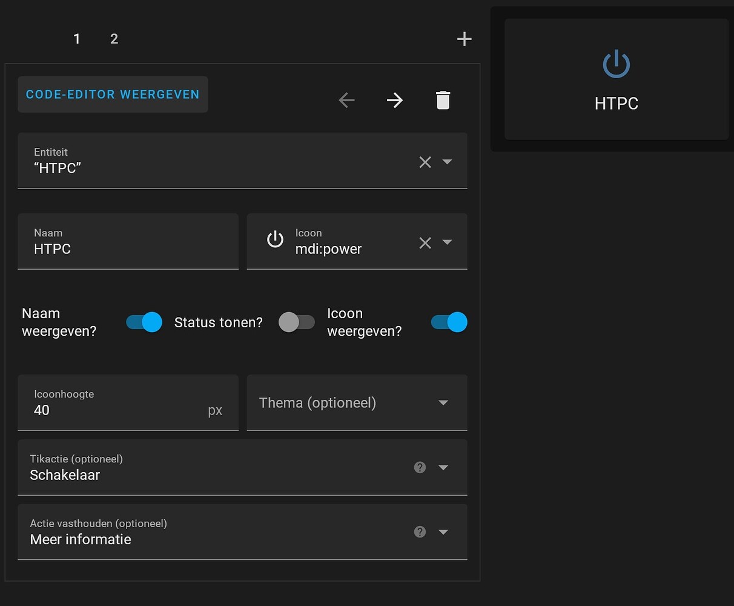Disable the Naam weergeven toggle
Viewport: 734px width, 606px height.
click(x=144, y=322)
